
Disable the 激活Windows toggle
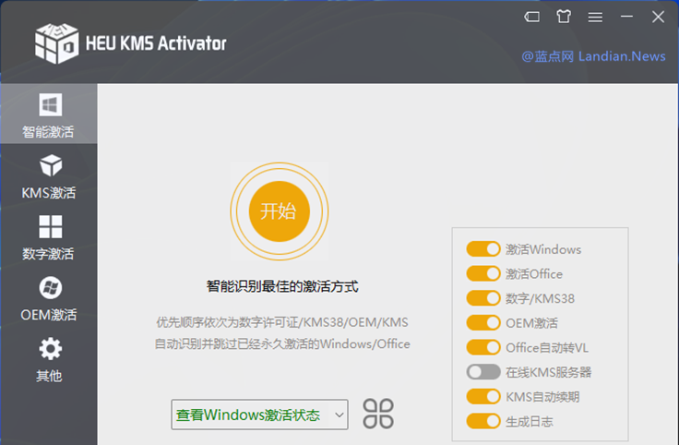482,249
